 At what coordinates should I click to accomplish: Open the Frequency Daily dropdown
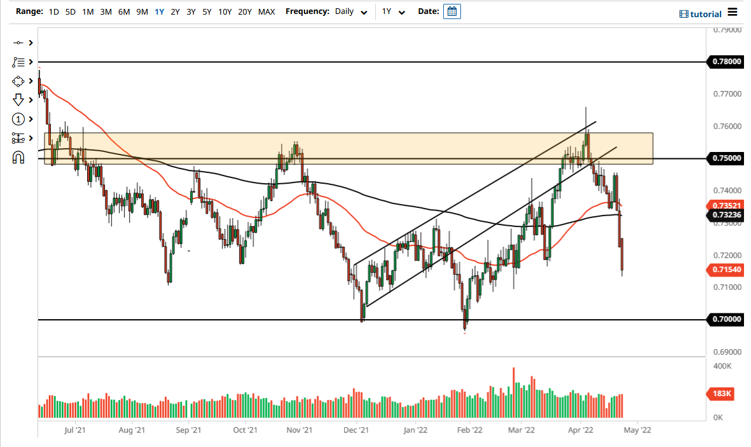tap(351, 11)
